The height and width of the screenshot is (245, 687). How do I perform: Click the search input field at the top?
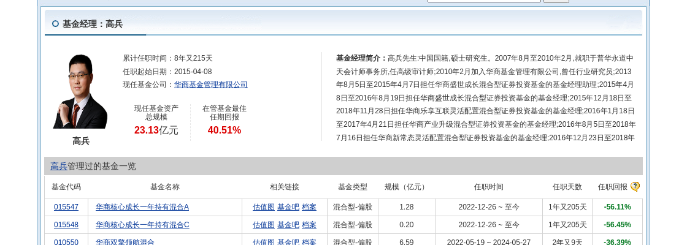coord(484,1)
